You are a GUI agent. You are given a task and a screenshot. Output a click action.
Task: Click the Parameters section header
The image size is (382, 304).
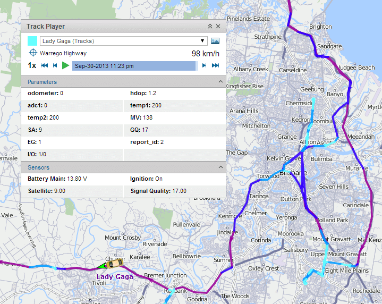click(x=123, y=82)
